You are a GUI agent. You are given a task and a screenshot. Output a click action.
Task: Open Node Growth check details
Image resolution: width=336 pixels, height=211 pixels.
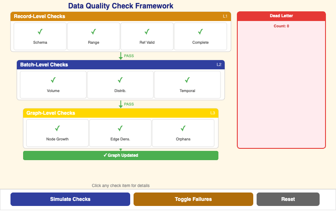(x=58, y=133)
